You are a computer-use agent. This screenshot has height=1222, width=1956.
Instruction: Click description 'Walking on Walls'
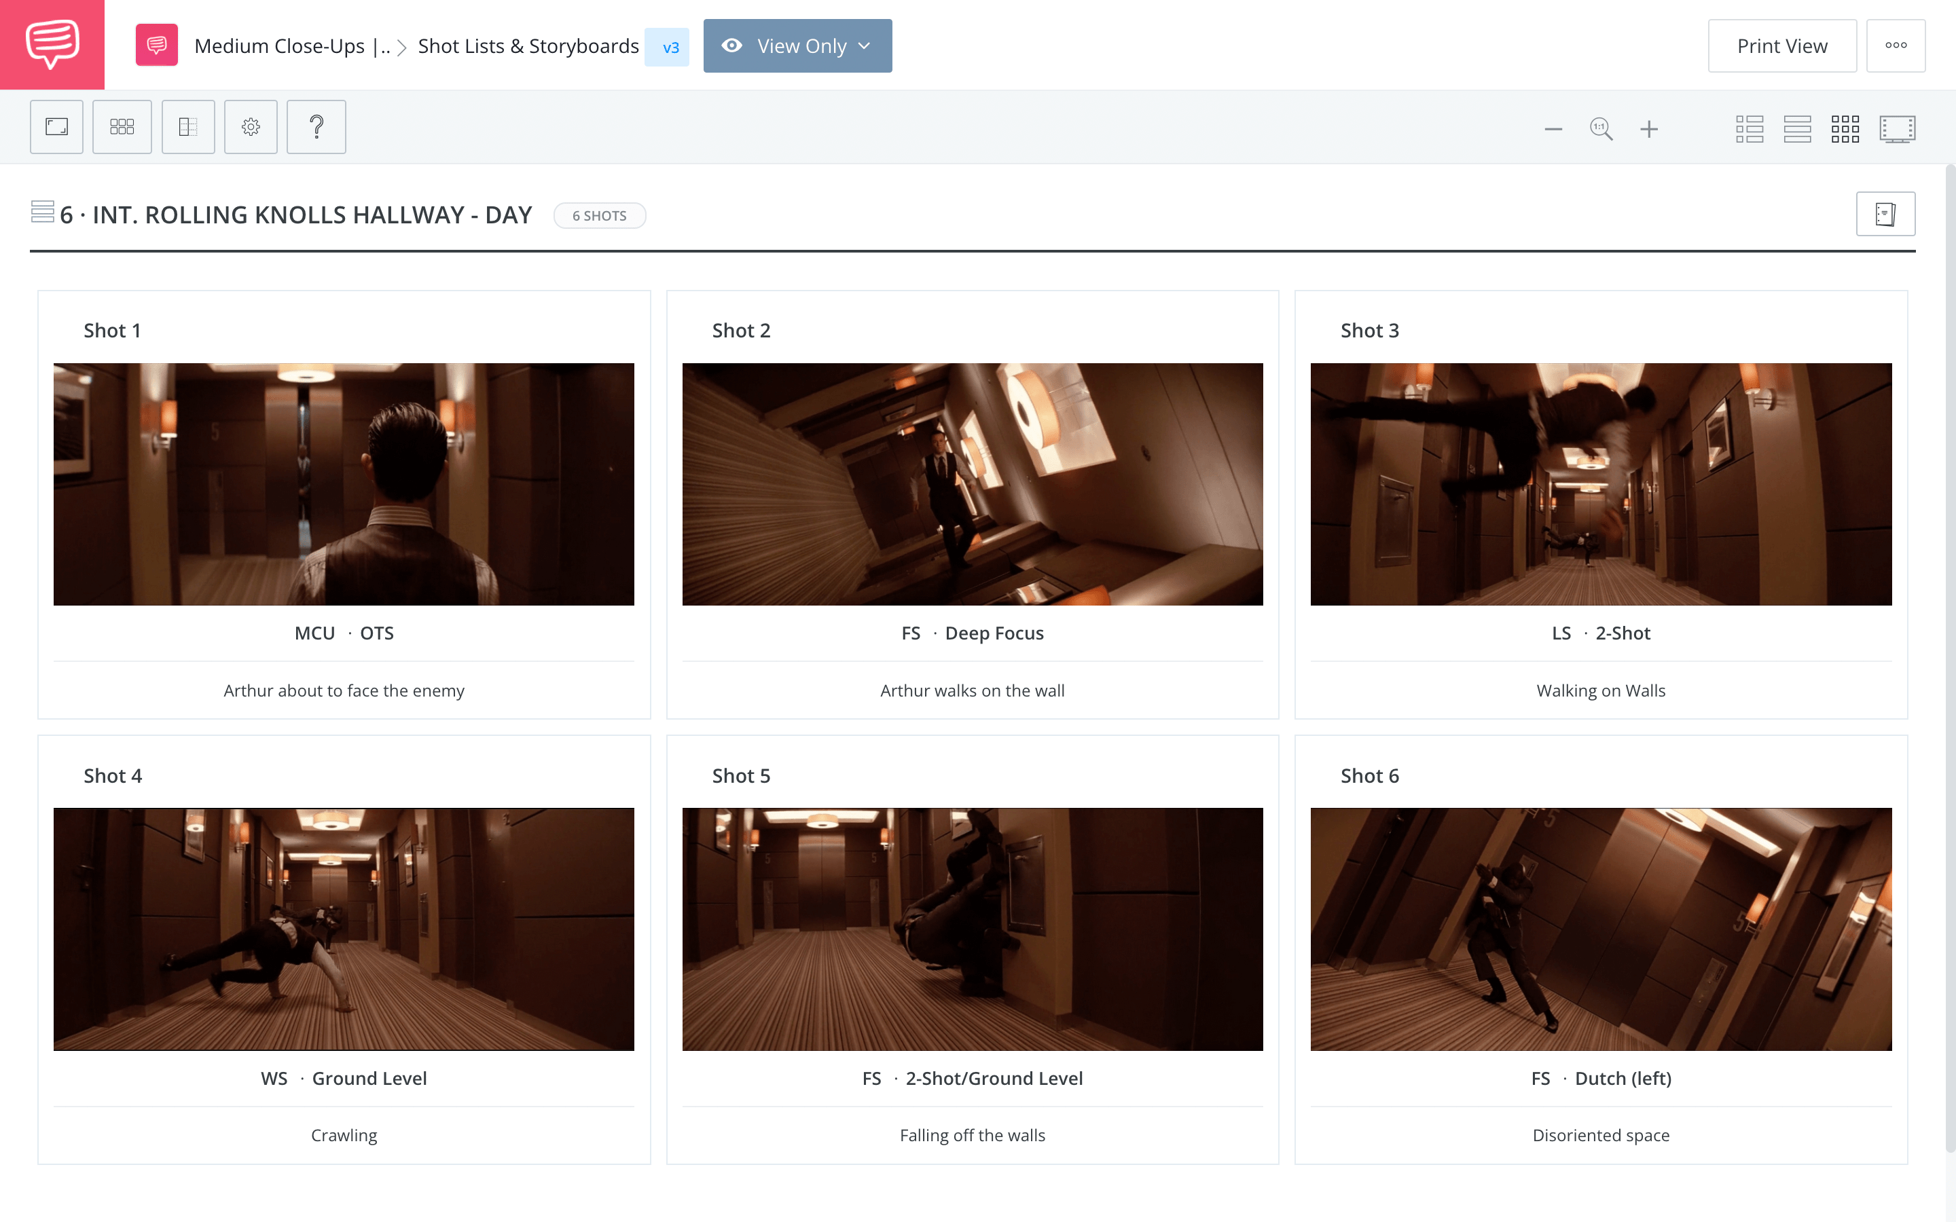1601,691
